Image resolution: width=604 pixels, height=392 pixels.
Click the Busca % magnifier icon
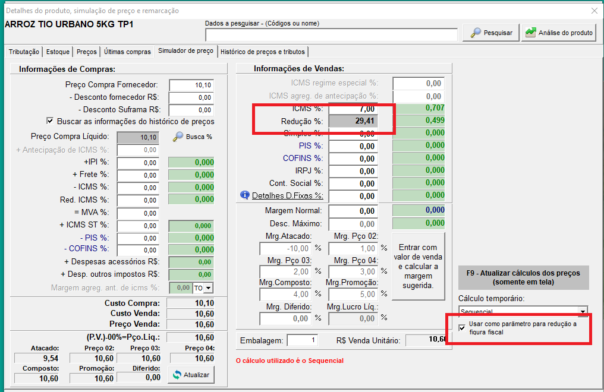178,137
